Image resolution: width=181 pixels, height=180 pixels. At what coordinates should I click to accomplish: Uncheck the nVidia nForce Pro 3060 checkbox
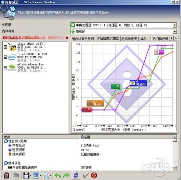tap(5, 68)
